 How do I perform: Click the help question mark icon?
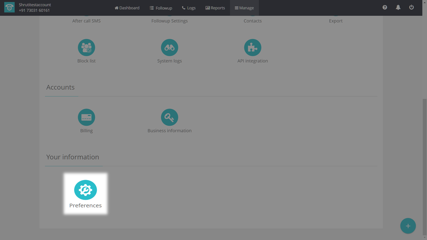(x=385, y=7)
